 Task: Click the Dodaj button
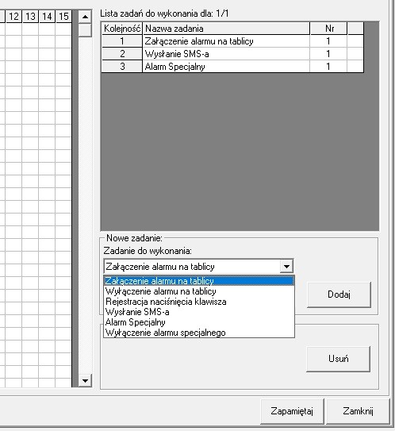tap(339, 294)
